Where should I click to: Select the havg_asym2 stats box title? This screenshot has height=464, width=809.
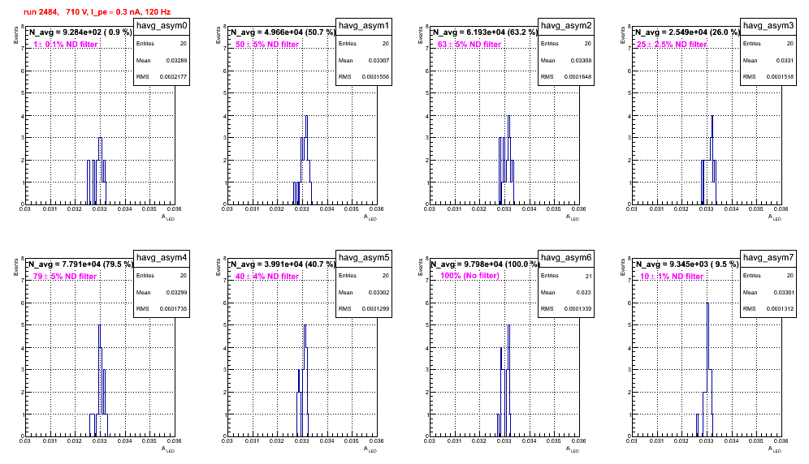pos(566,25)
